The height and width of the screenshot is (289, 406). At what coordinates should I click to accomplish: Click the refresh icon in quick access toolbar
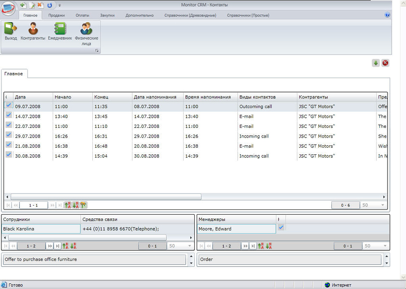click(x=49, y=5)
